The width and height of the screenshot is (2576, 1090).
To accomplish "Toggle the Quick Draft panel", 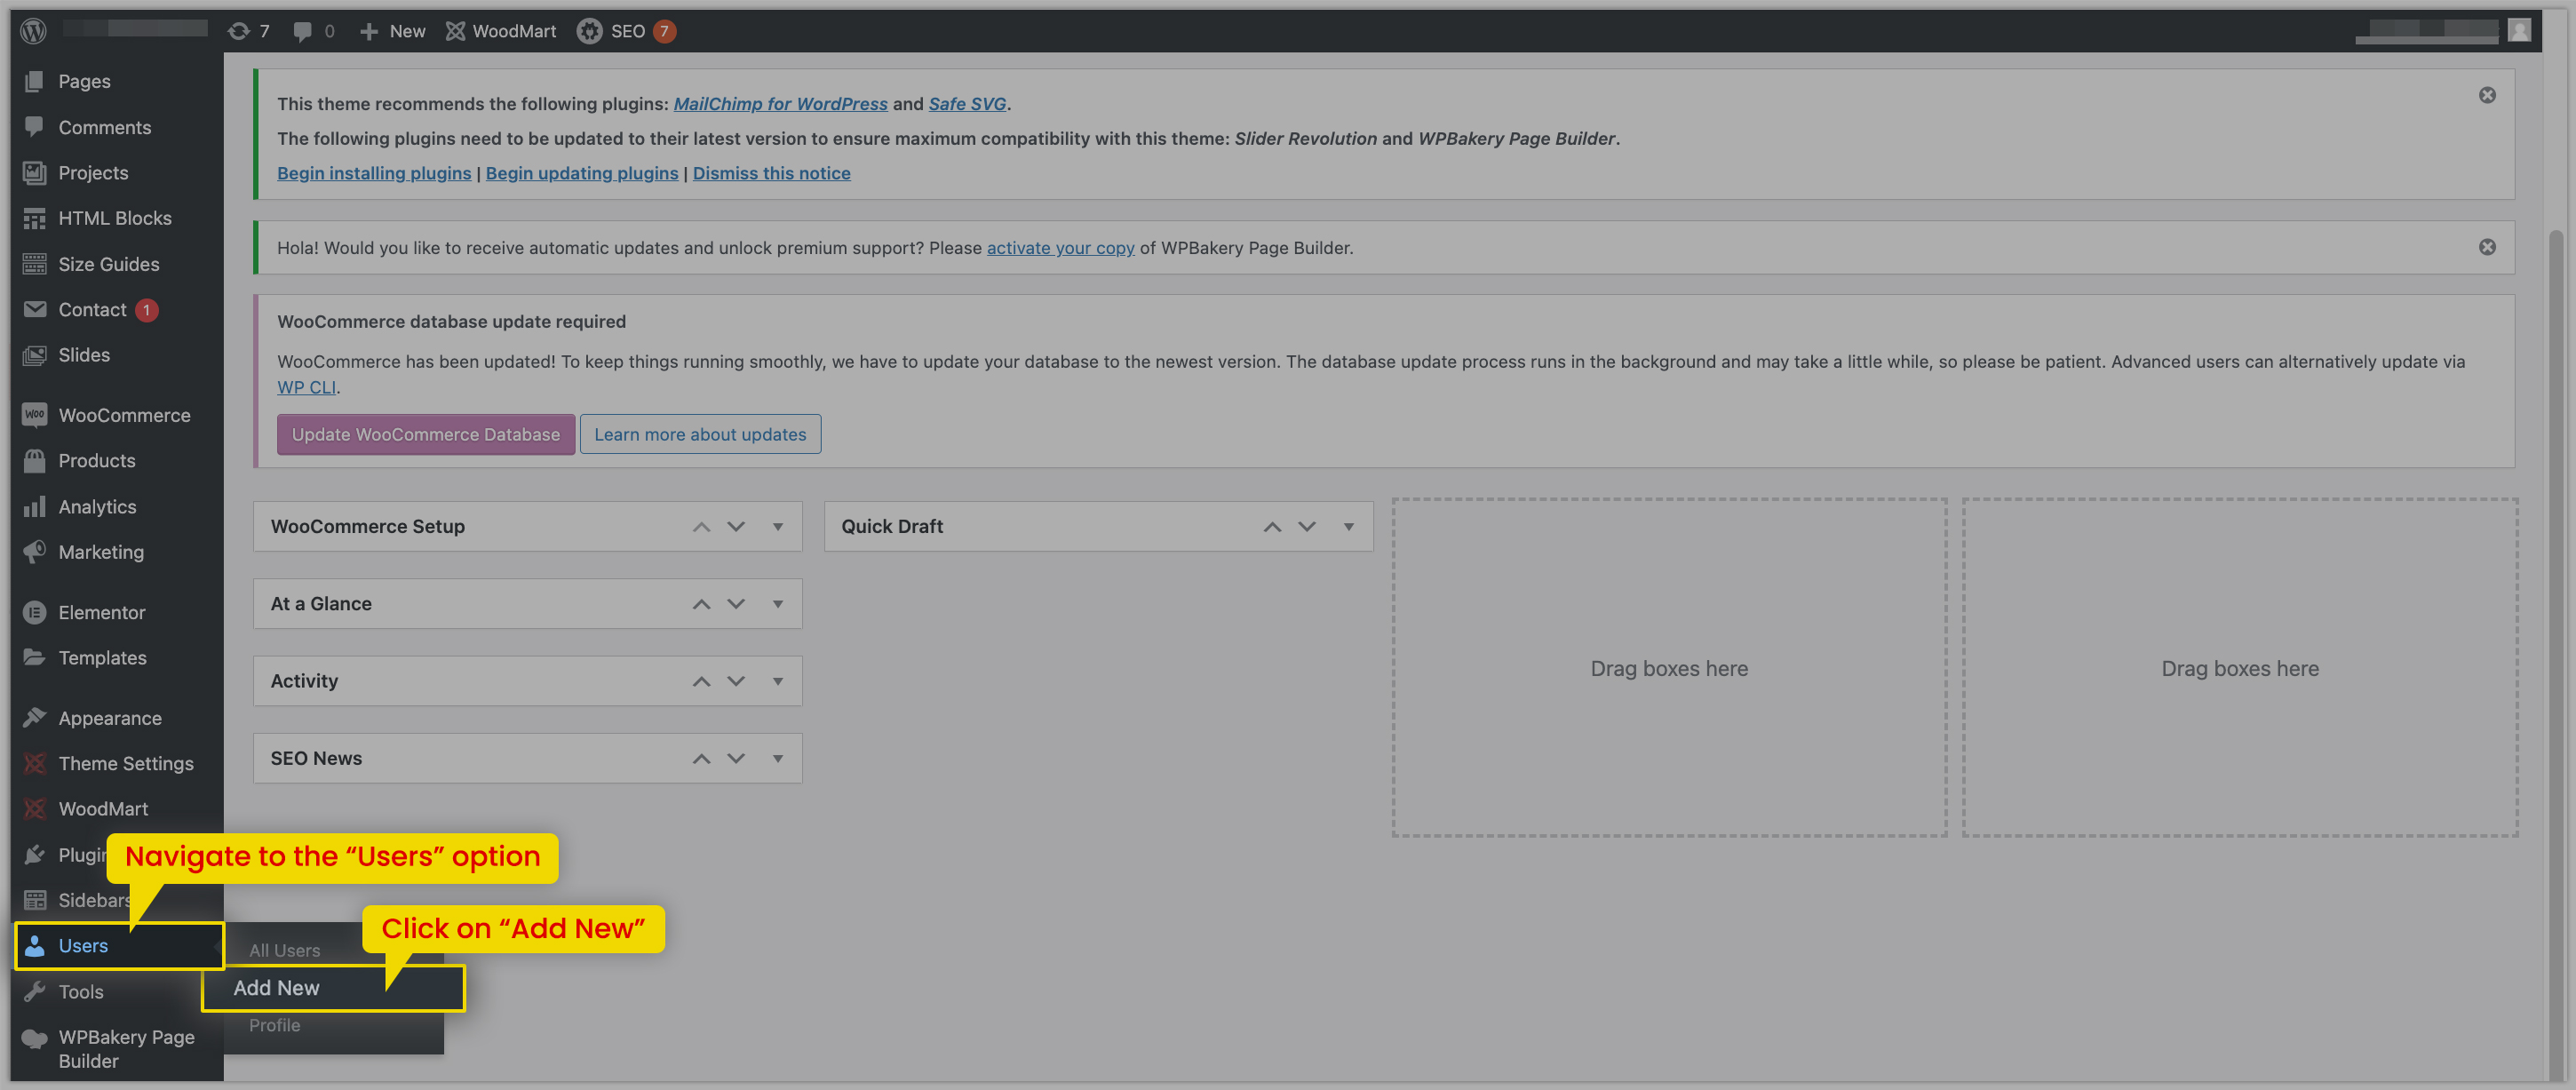I will coord(1348,526).
